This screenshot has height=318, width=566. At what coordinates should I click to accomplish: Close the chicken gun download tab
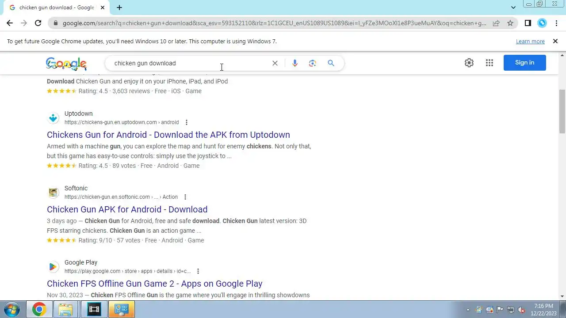(x=103, y=8)
